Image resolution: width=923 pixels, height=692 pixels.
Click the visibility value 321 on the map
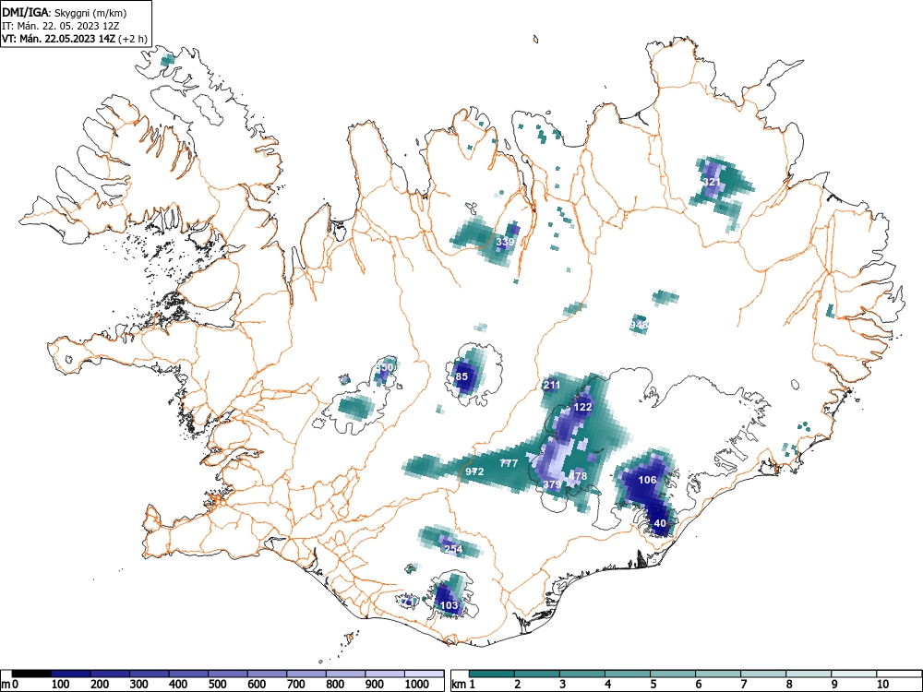click(712, 182)
